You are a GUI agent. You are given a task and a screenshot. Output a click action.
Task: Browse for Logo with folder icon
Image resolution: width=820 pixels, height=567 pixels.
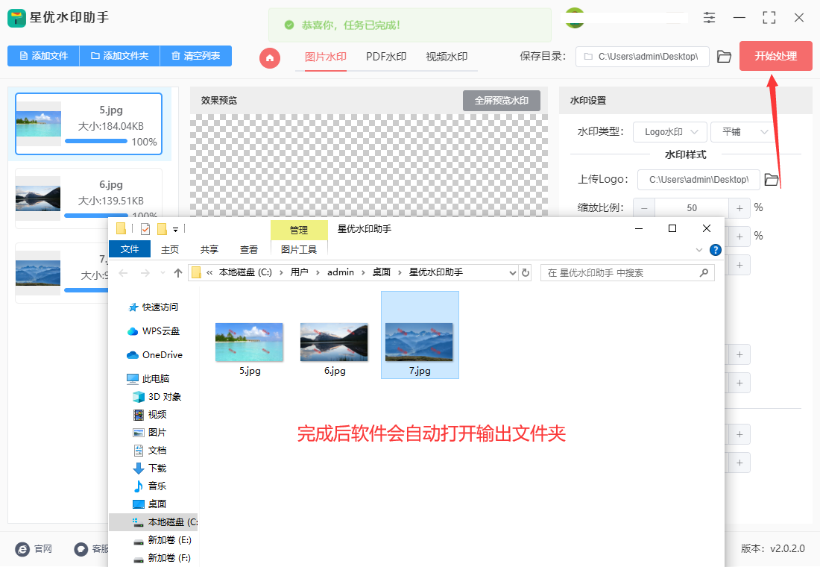pyautogui.click(x=772, y=180)
